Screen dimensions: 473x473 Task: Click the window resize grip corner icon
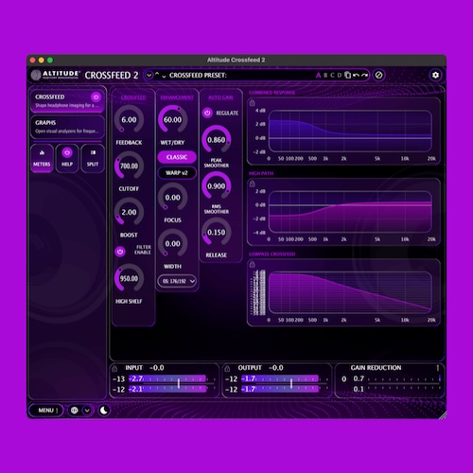click(443, 415)
